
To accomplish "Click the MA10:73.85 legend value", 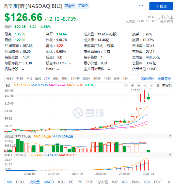I will point(40,85).
